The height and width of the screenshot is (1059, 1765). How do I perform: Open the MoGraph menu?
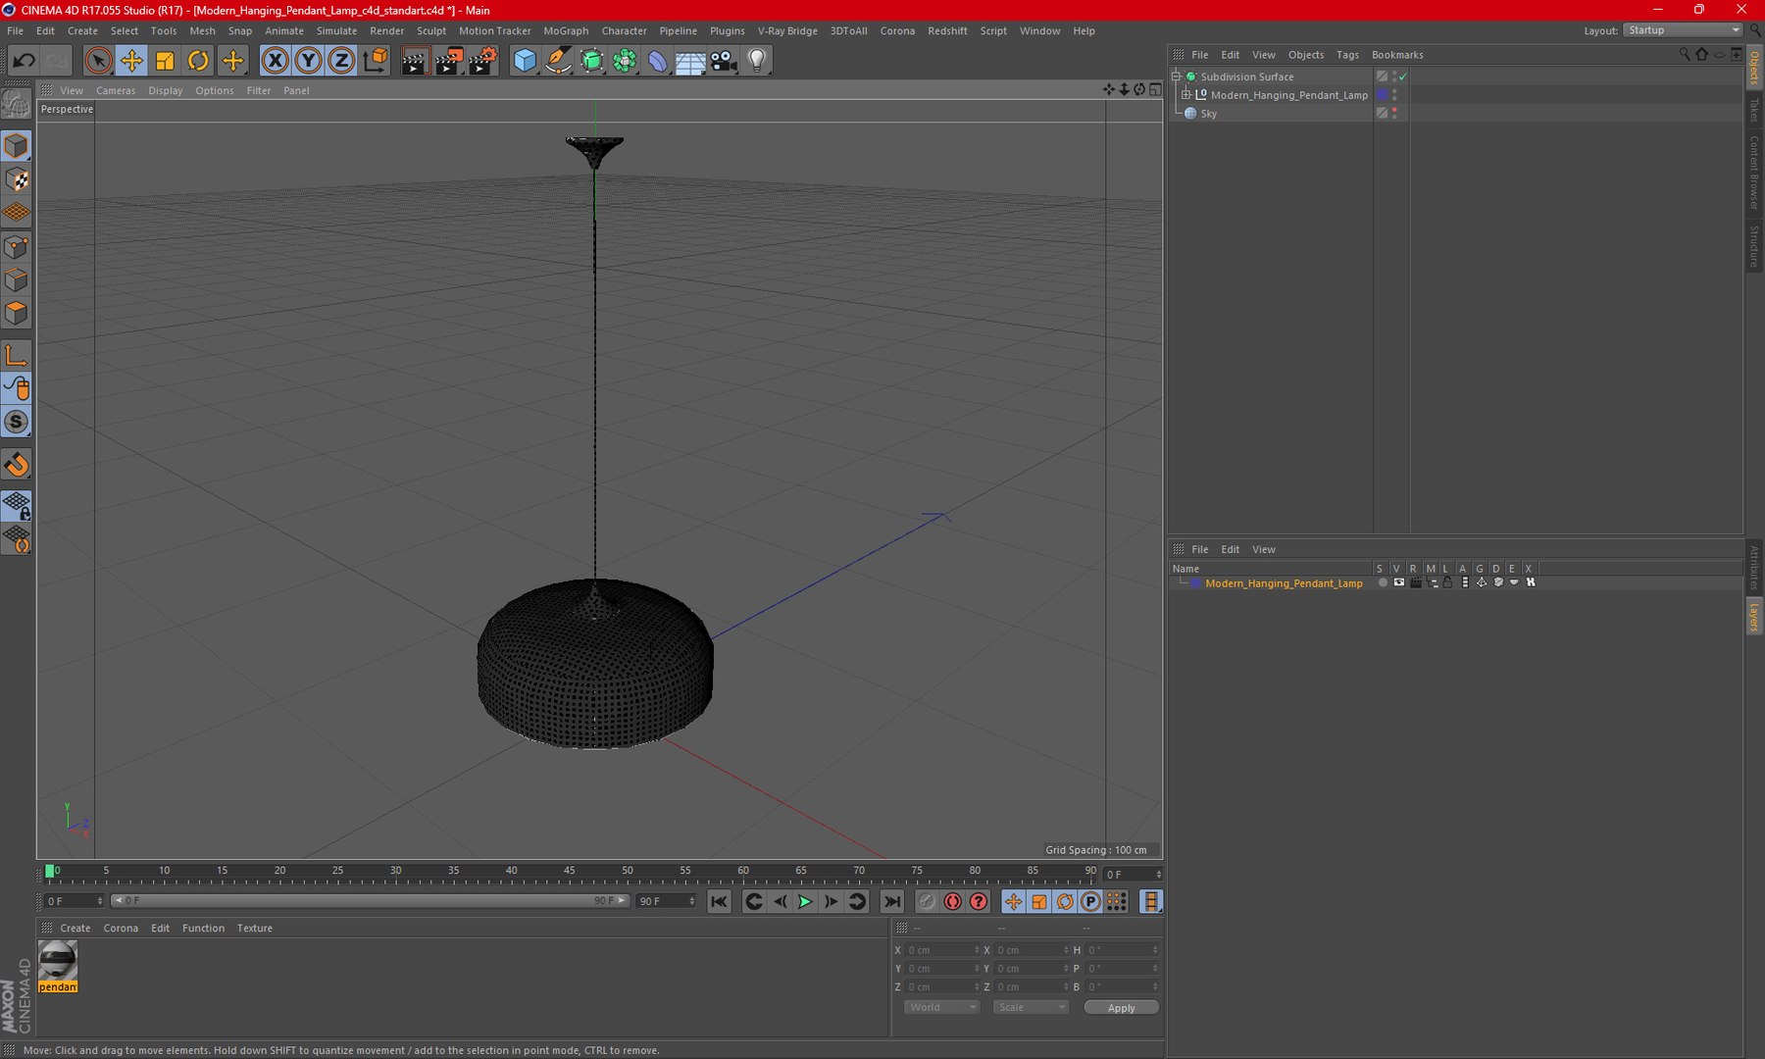566,31
